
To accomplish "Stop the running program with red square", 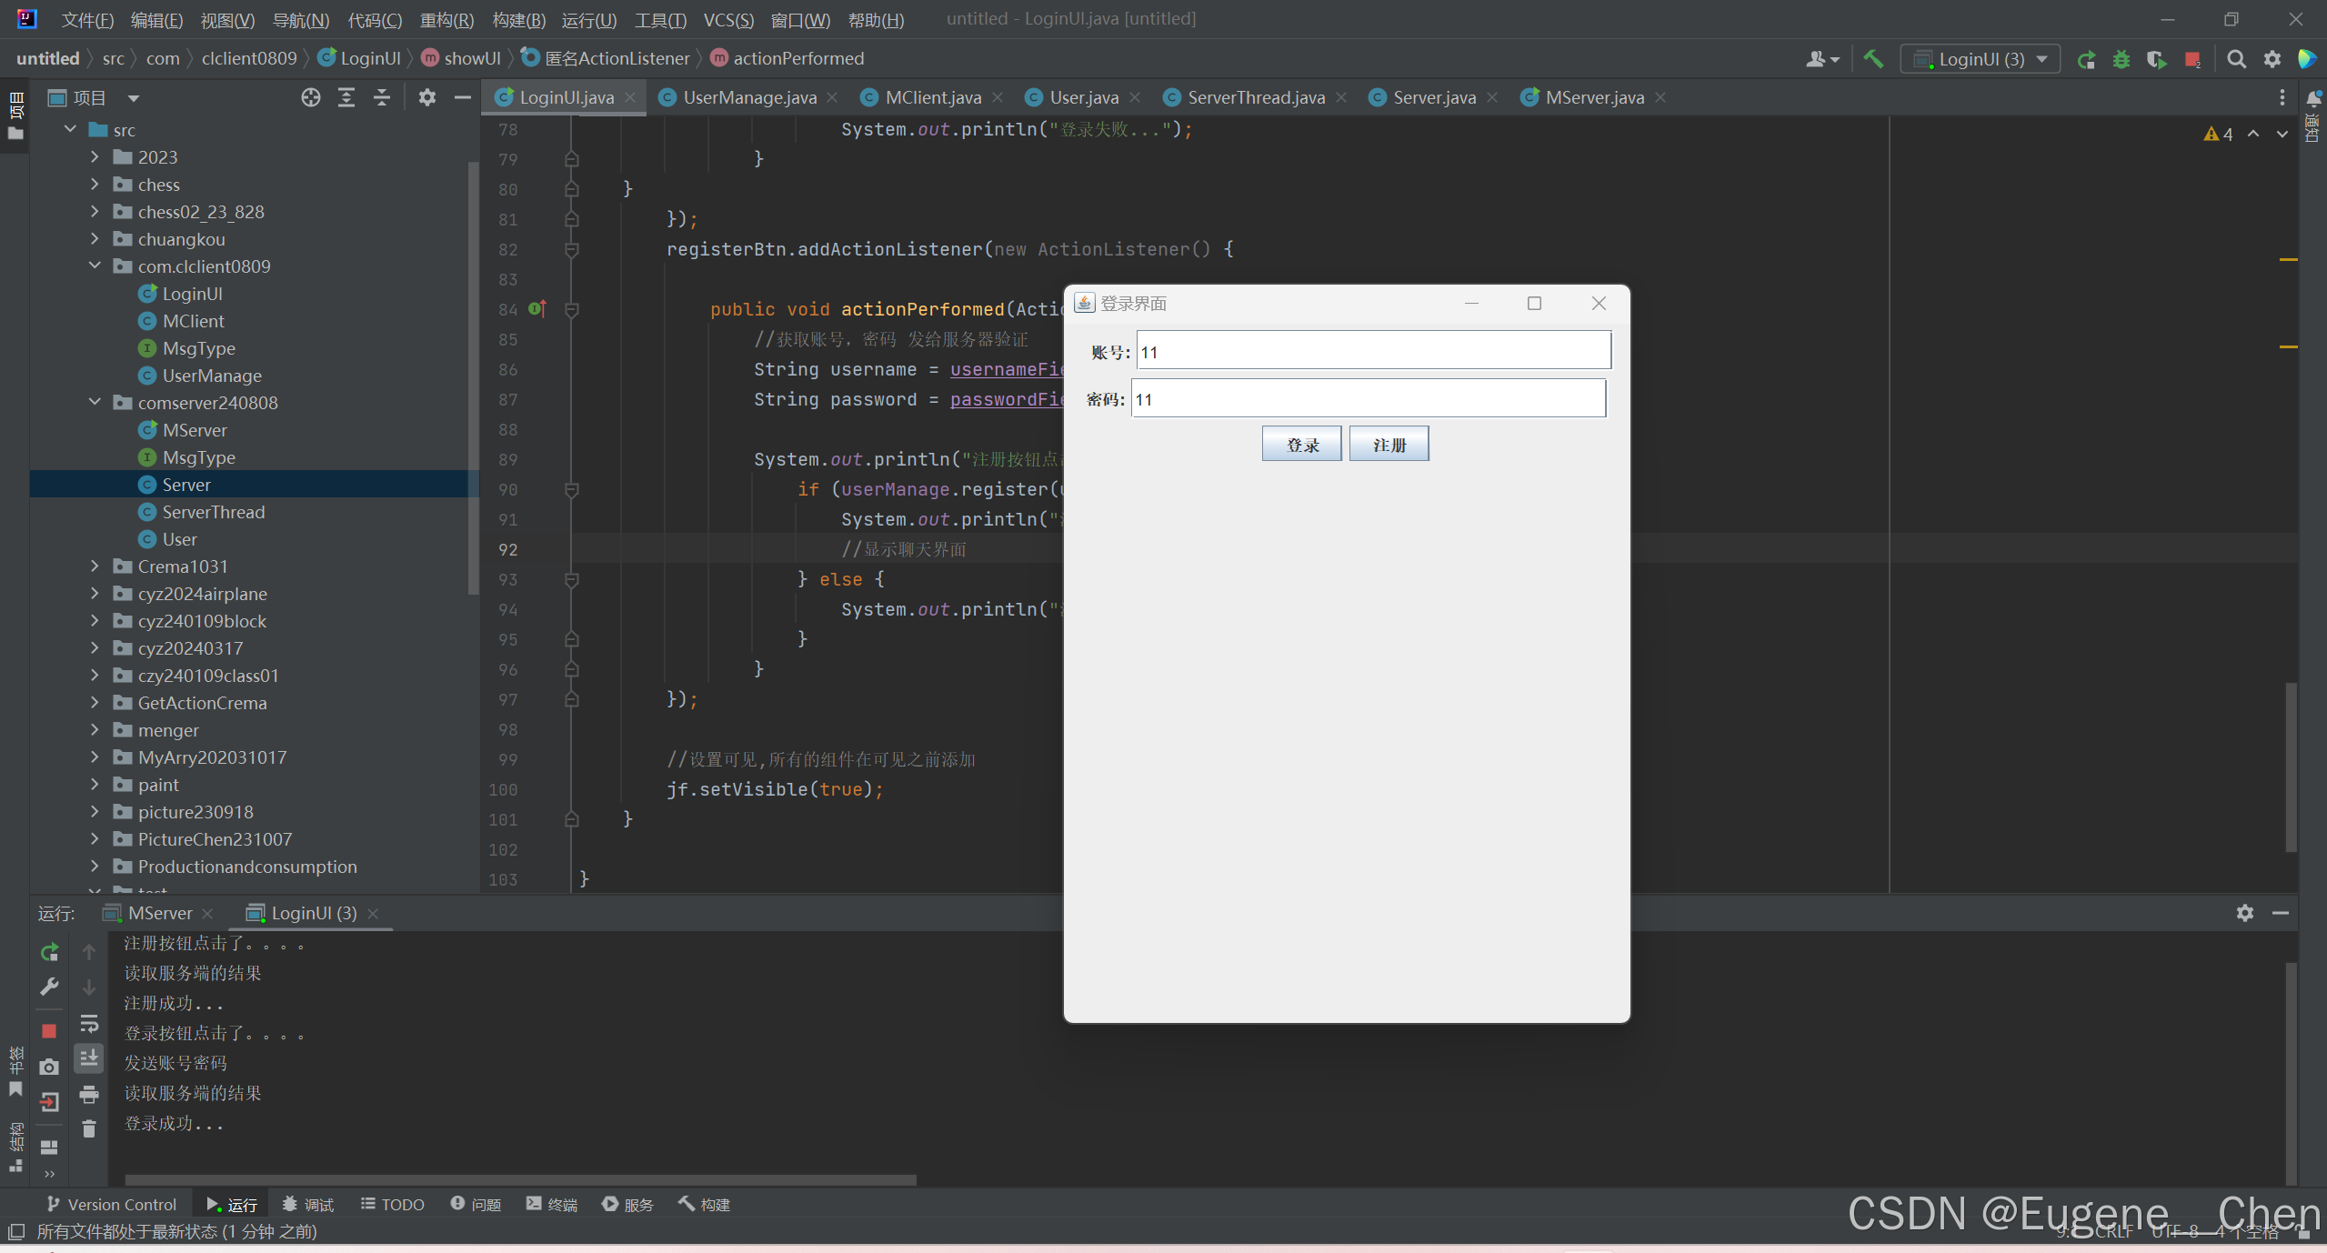I will pos(2192,59).
